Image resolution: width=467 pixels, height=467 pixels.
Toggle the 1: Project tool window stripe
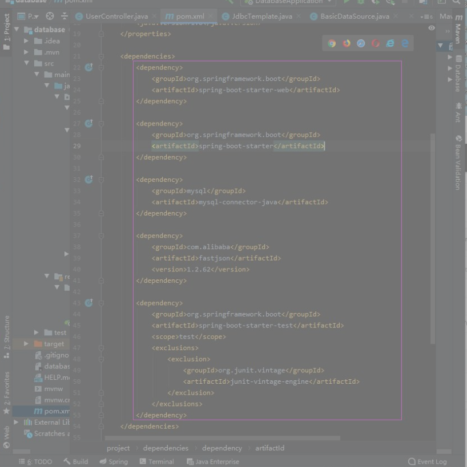[6, 31]
